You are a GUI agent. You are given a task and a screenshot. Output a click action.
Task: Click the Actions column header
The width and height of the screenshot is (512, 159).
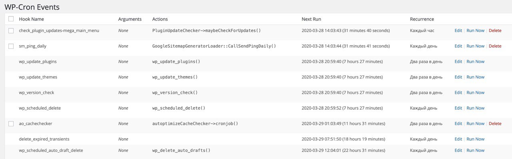(160, 19)
